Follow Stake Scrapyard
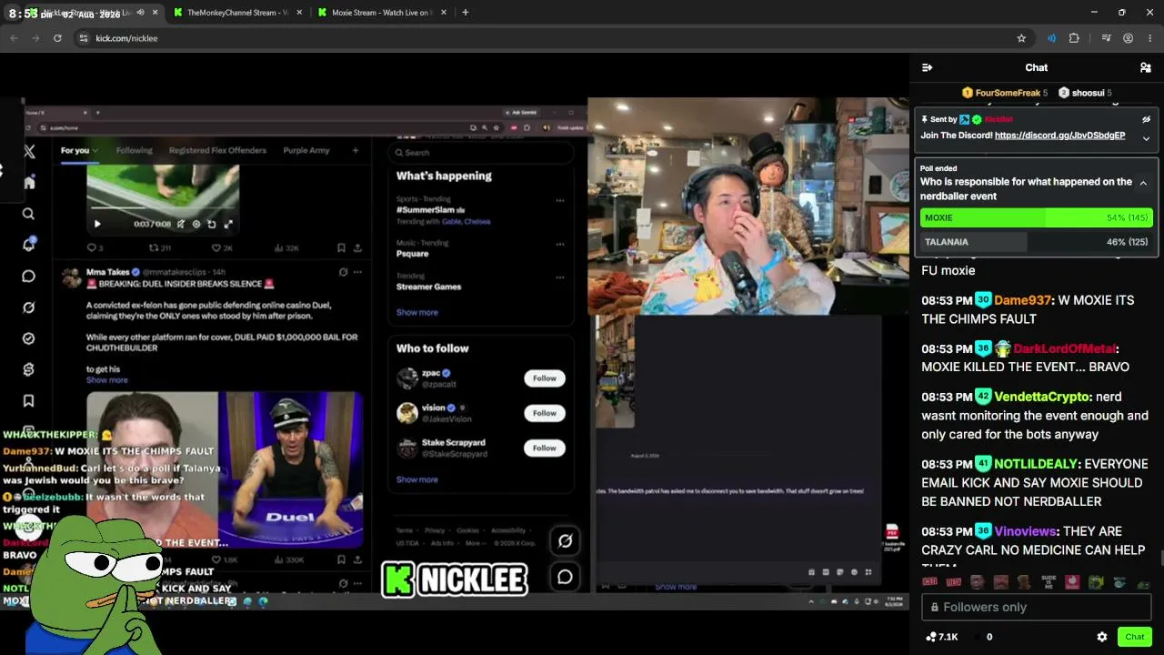Image resolution: width=1164 pixels, height=655 pixels. click(545, 448)
